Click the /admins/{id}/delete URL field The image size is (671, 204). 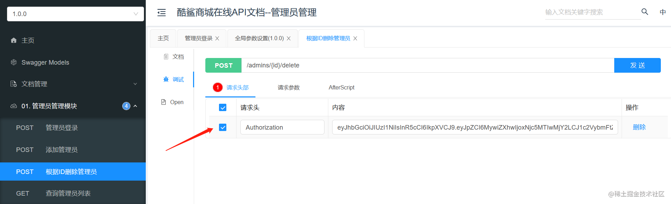[428, 65]
